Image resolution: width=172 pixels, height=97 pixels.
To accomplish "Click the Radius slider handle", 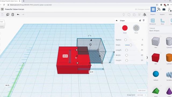I will [126, 40].
